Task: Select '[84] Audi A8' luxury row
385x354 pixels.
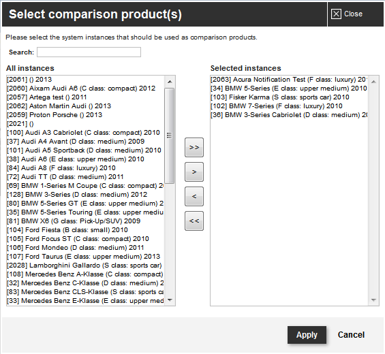Action: coord(85,167)
